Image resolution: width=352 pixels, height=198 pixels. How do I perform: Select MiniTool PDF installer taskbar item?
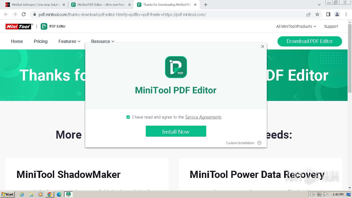[68, 194]
